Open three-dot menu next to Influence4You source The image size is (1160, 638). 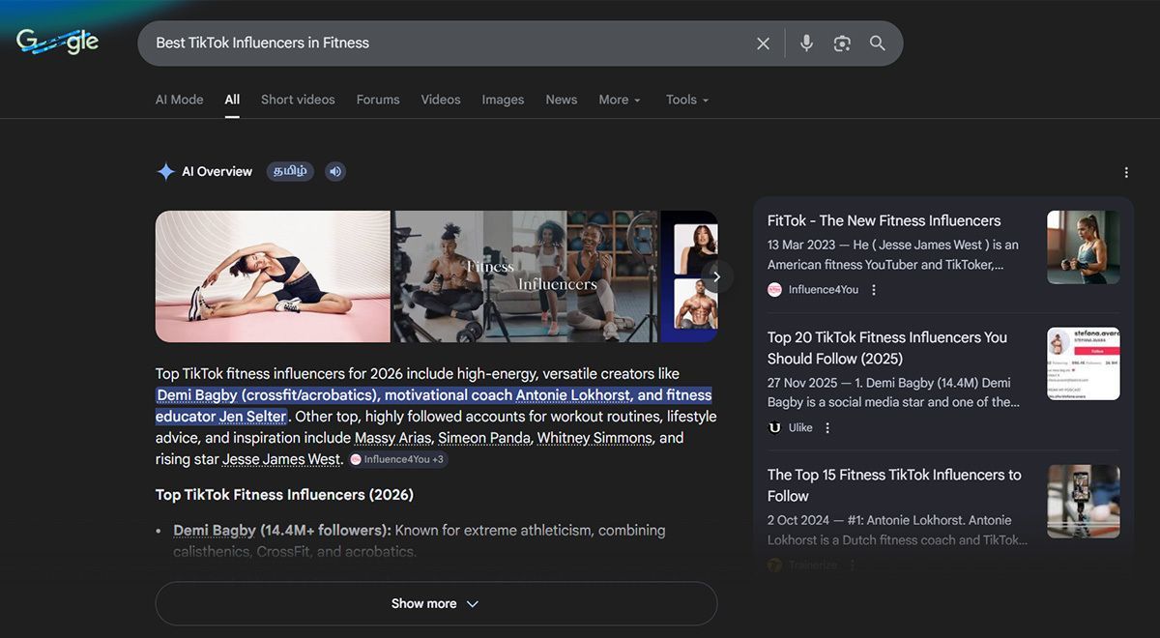[x=874, y=290]
